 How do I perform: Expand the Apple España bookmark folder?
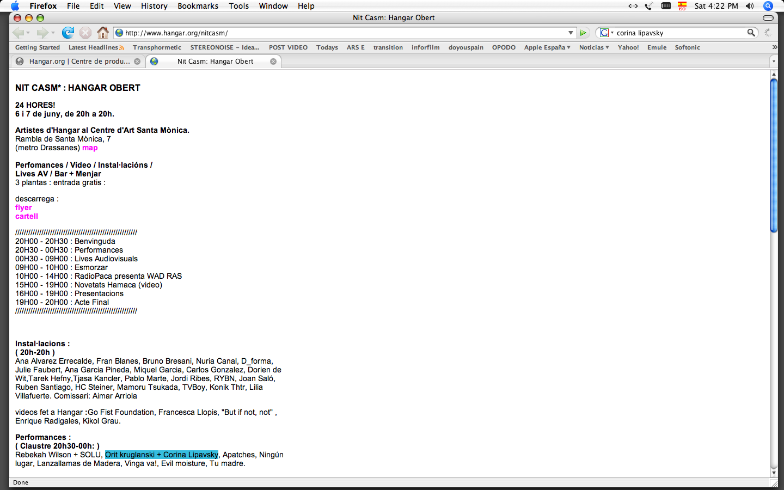coord(547,47)
